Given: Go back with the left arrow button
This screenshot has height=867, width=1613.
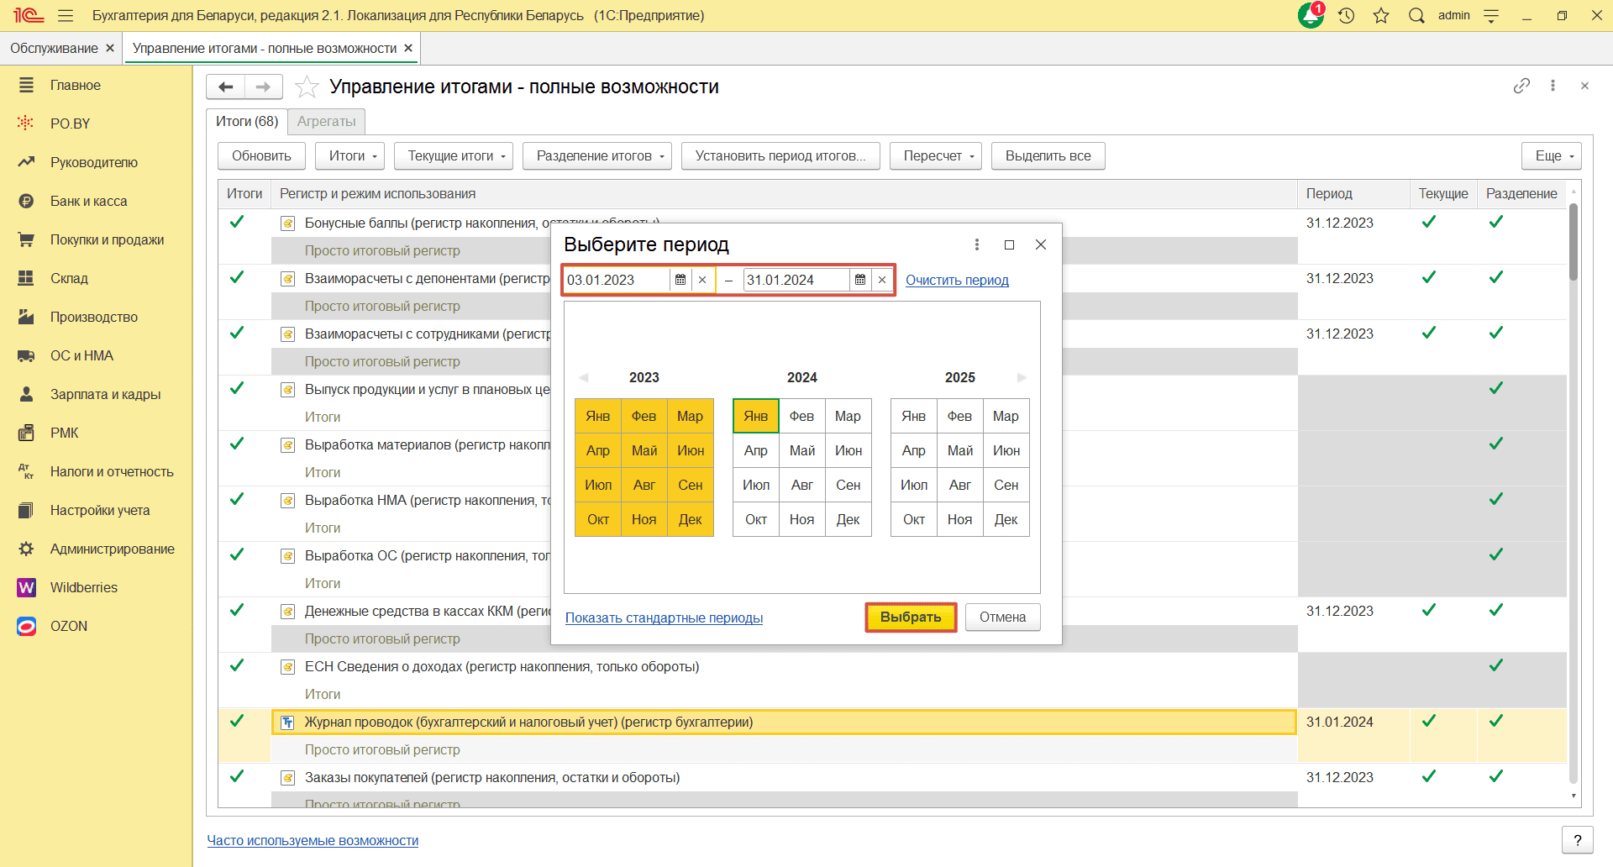Looking at the screenshot, I should click(x=225, y=87).
